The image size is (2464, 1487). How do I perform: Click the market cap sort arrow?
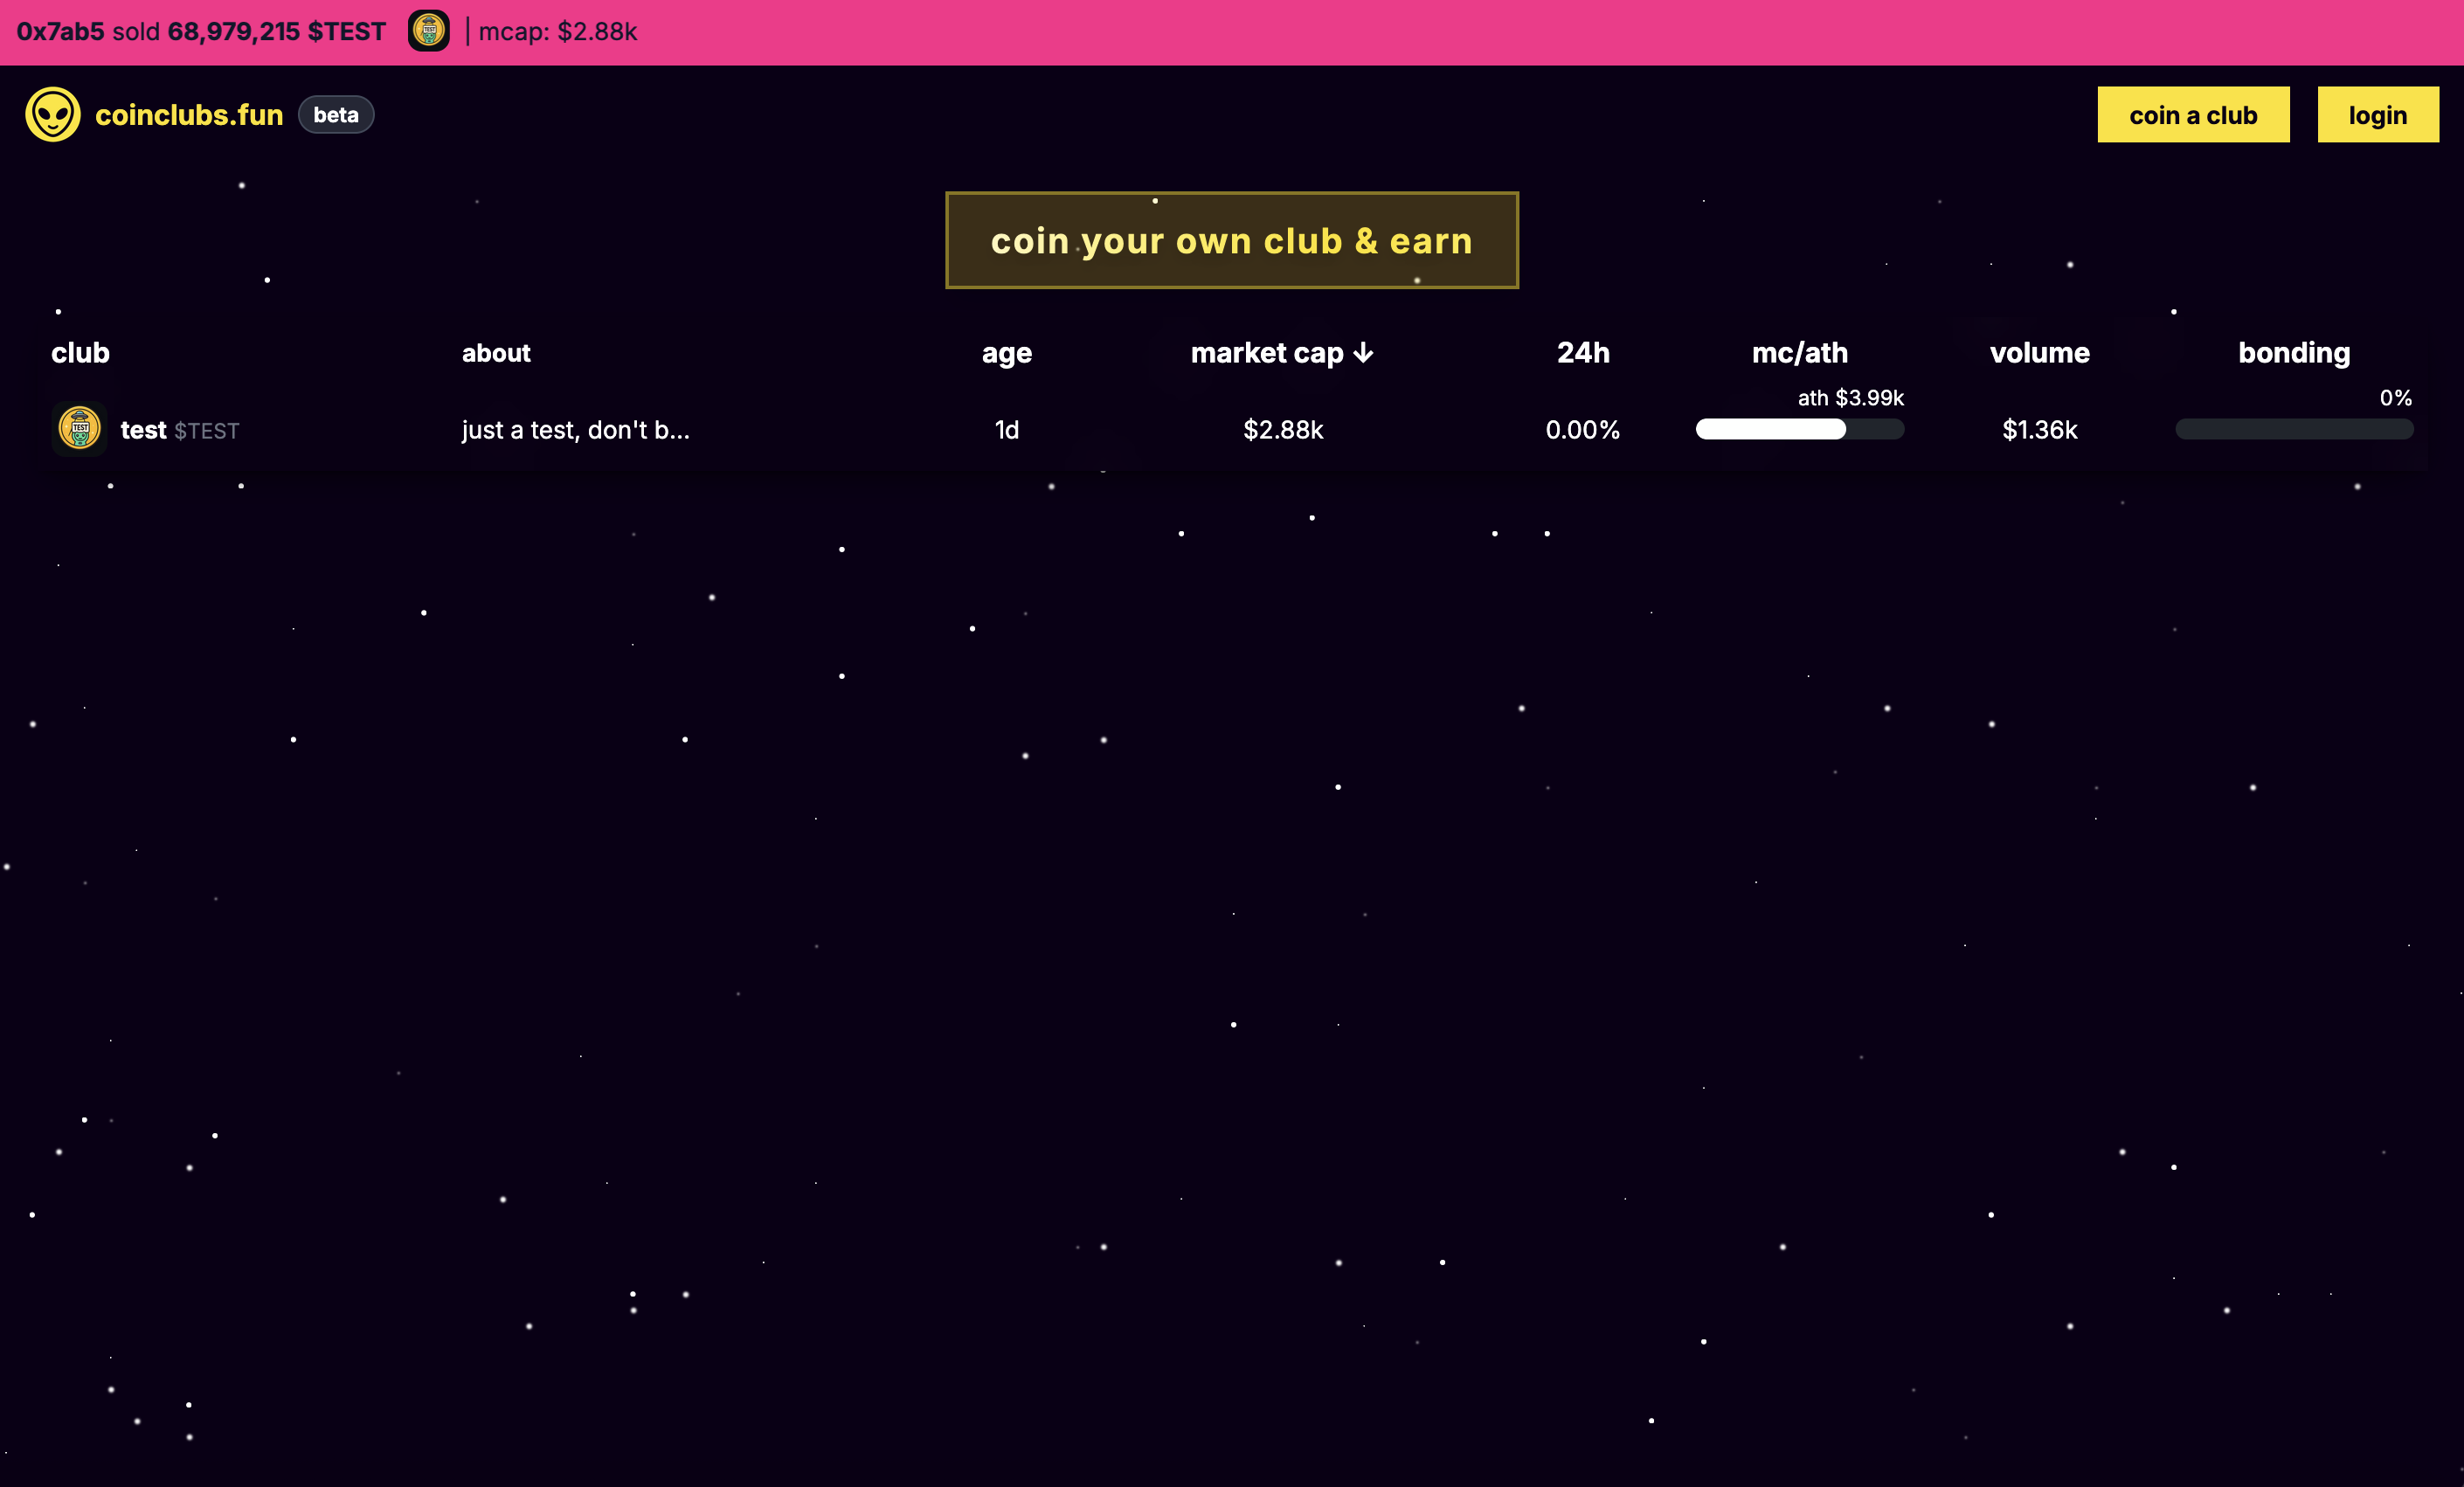(1363, 353)
